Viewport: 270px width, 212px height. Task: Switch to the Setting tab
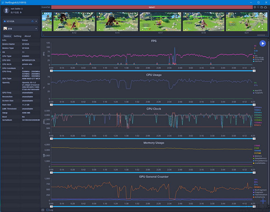coord(18,36)
